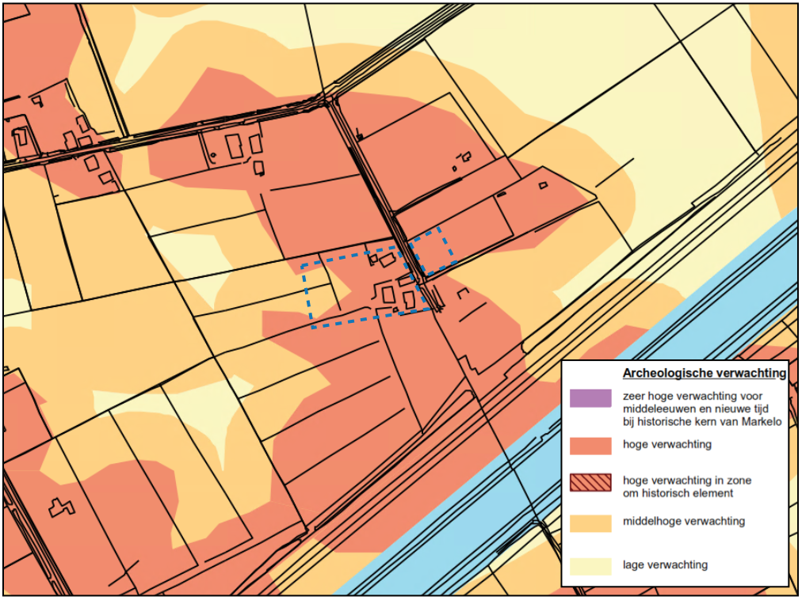Click the legend label 'lage verwachting'
Screen dimensions: 802x600
click(x=666, y=564)
